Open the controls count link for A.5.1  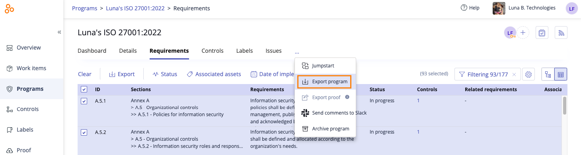(418, 101)
